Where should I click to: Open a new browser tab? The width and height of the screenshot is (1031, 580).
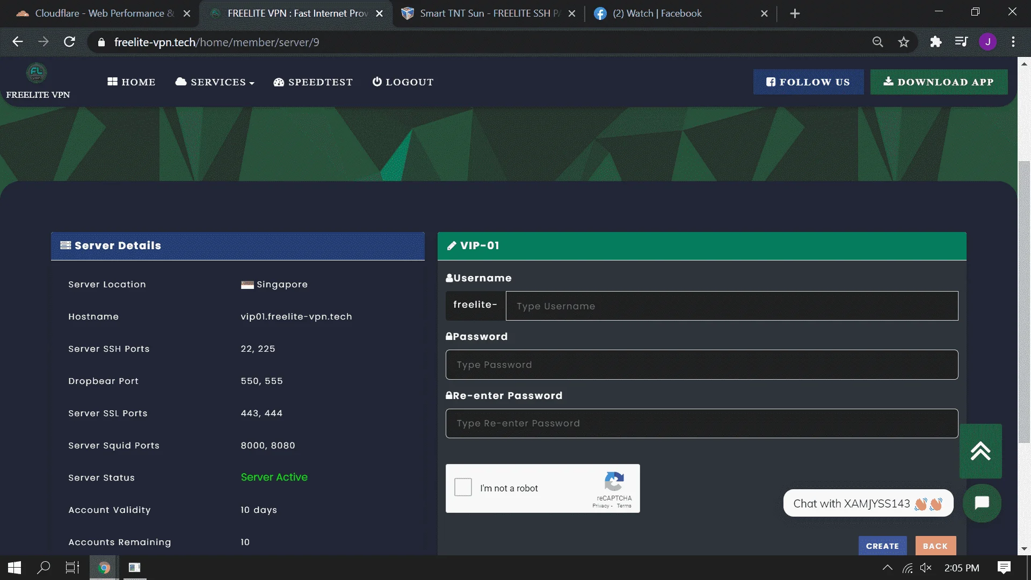(x=795, y=13)
